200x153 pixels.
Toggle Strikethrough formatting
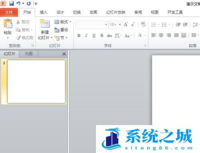tap(109, 35)
